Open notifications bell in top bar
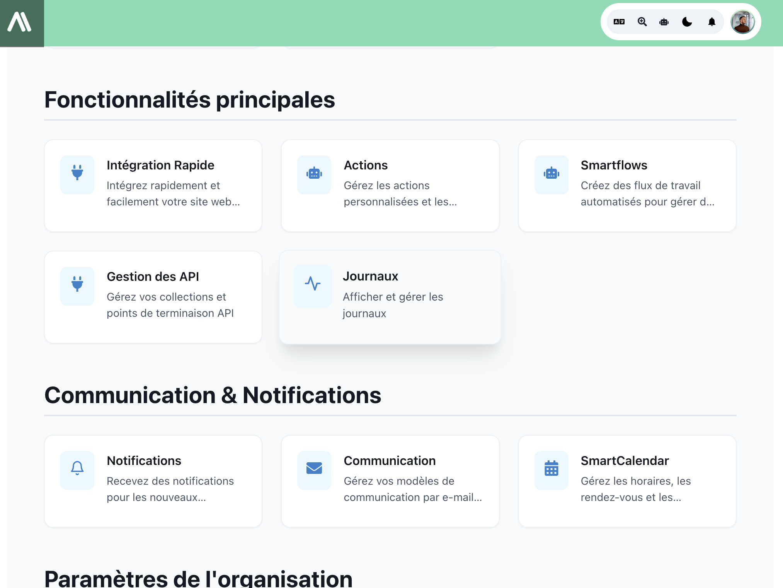Image resolution: width=783 pixels, height=588 pixels. [x=712, y=22]
